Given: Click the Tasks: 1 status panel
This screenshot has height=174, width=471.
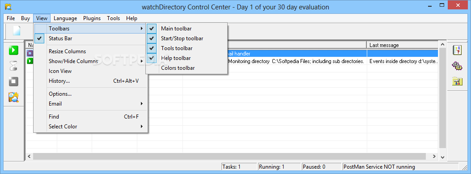Looking at the screenshot, I should (239, 166).
